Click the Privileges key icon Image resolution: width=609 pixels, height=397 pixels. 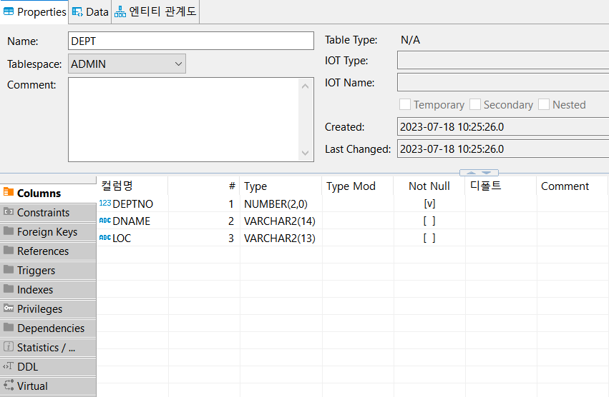8,308
